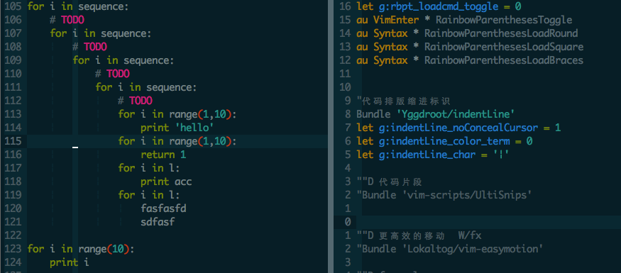
Task: Click the '# TODO' comment on line 110
Action: point(112,74)
